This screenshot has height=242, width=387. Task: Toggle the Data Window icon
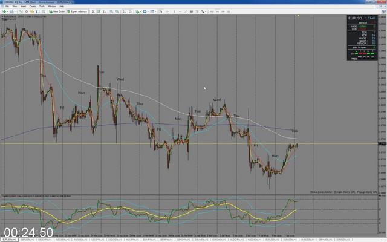click(27, 11)
